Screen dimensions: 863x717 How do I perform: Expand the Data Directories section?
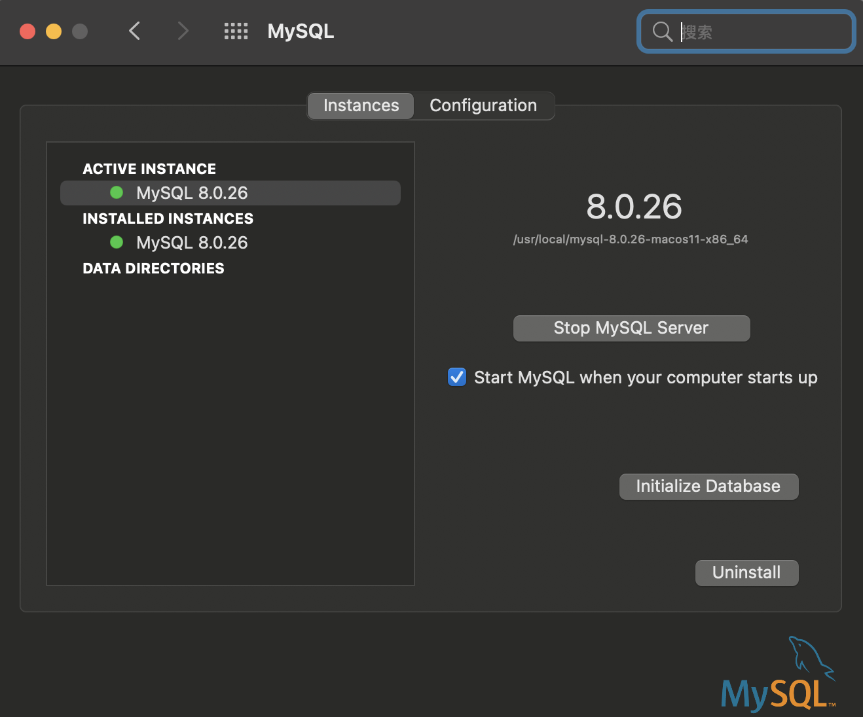[153, 268]
